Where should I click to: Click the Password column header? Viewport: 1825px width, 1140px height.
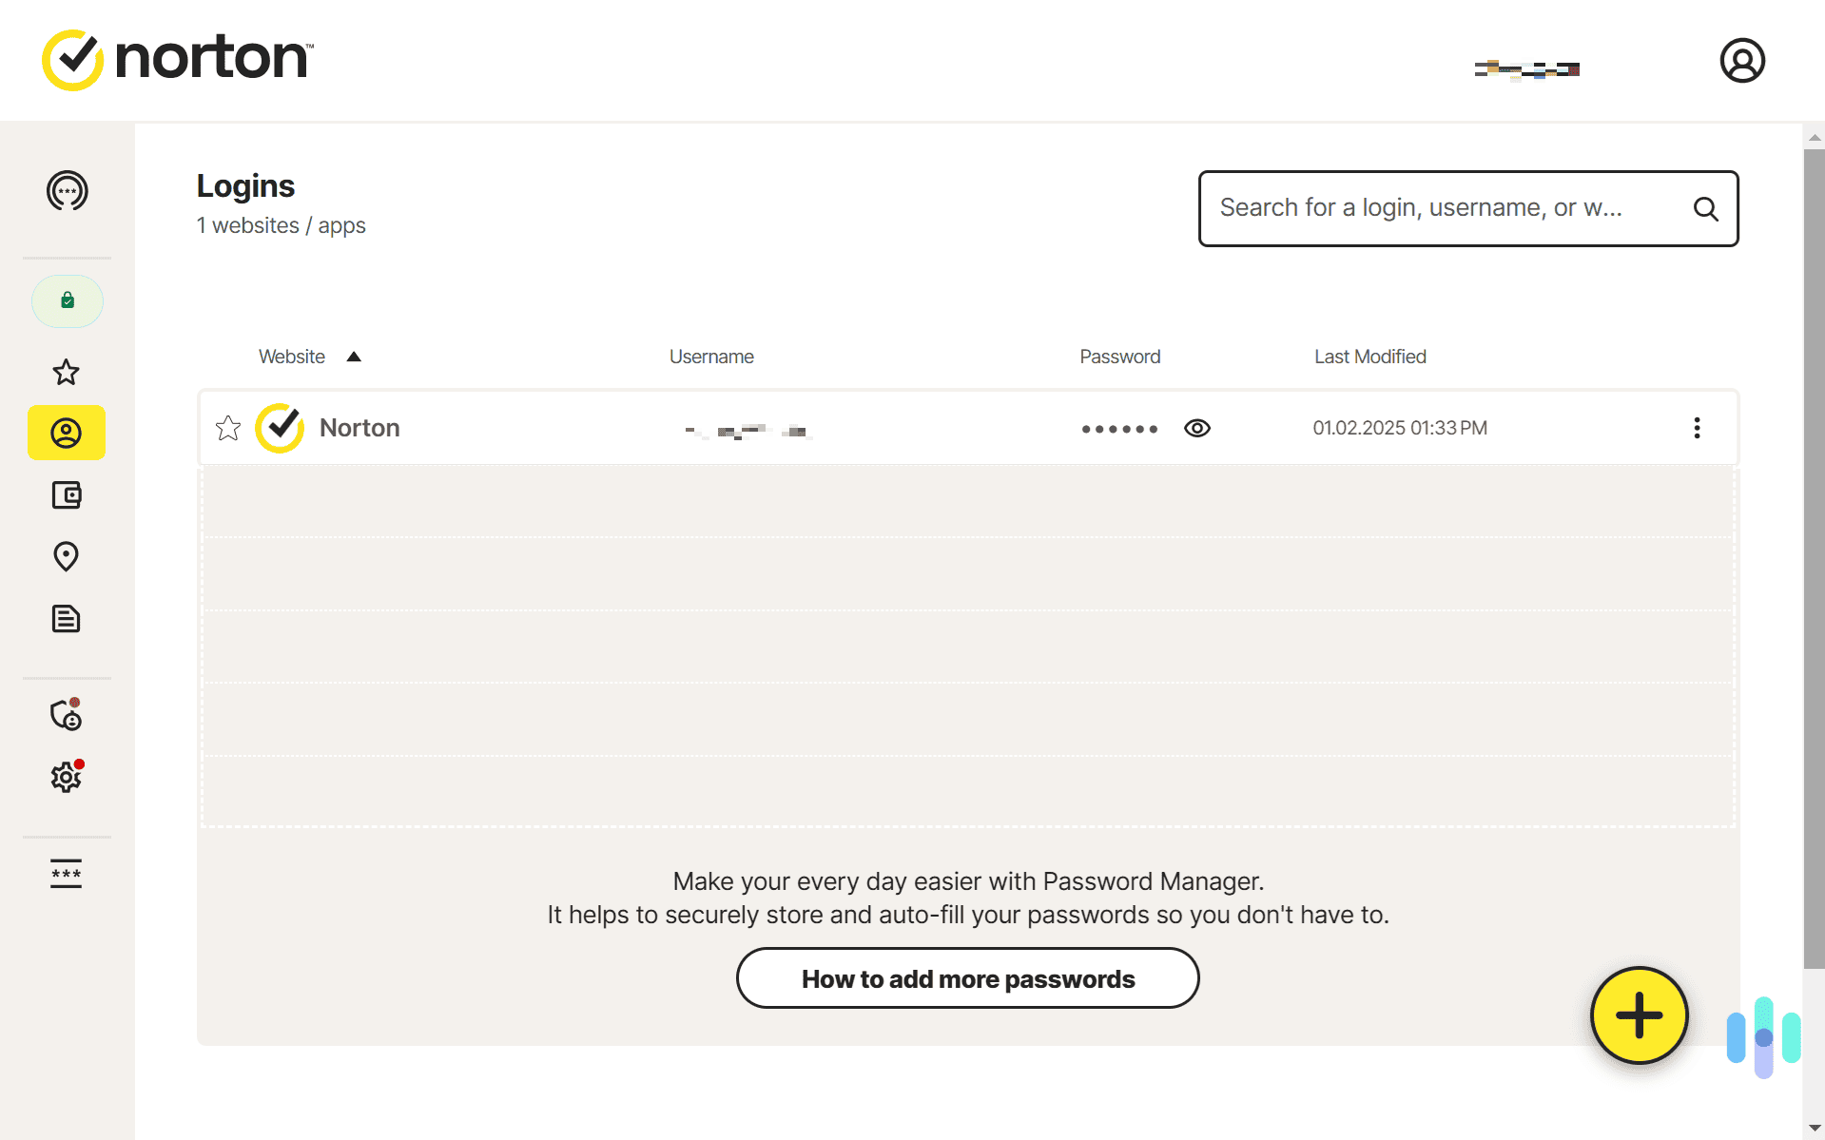point(1120,357)
